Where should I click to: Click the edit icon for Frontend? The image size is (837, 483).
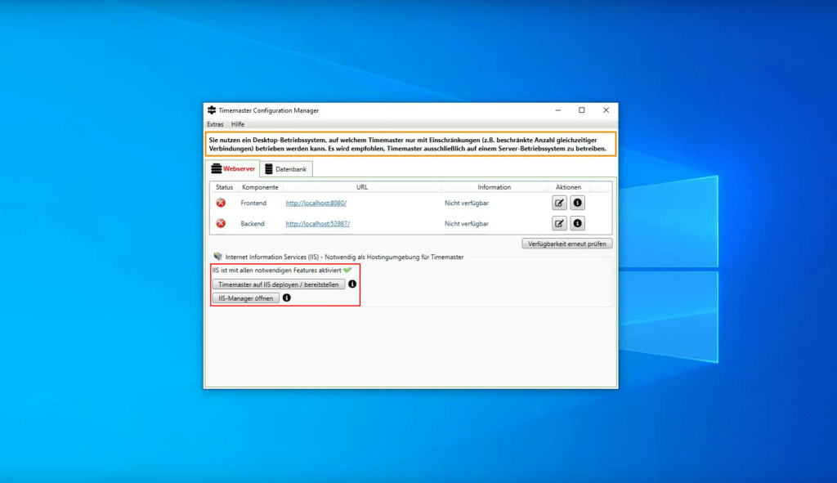[x=559, y=203]
